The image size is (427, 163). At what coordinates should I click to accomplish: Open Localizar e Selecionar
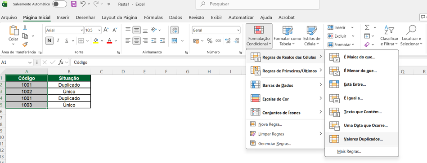411,36
